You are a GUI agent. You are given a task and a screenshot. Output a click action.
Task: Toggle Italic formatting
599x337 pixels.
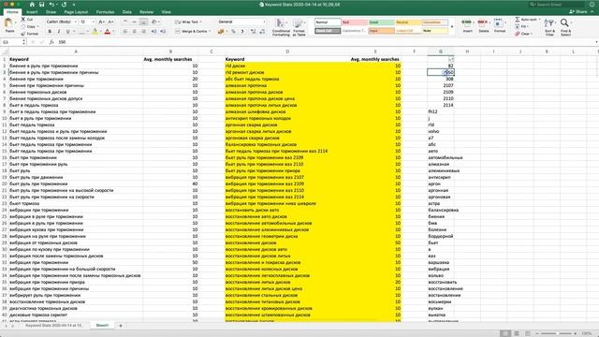coord(59,32)
